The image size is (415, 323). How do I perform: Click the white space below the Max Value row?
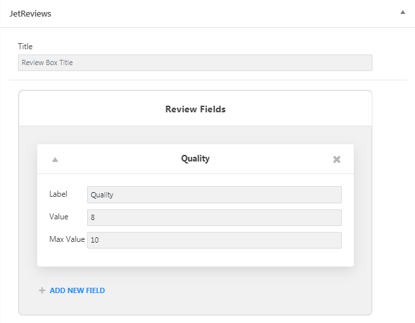pos(196,257)
